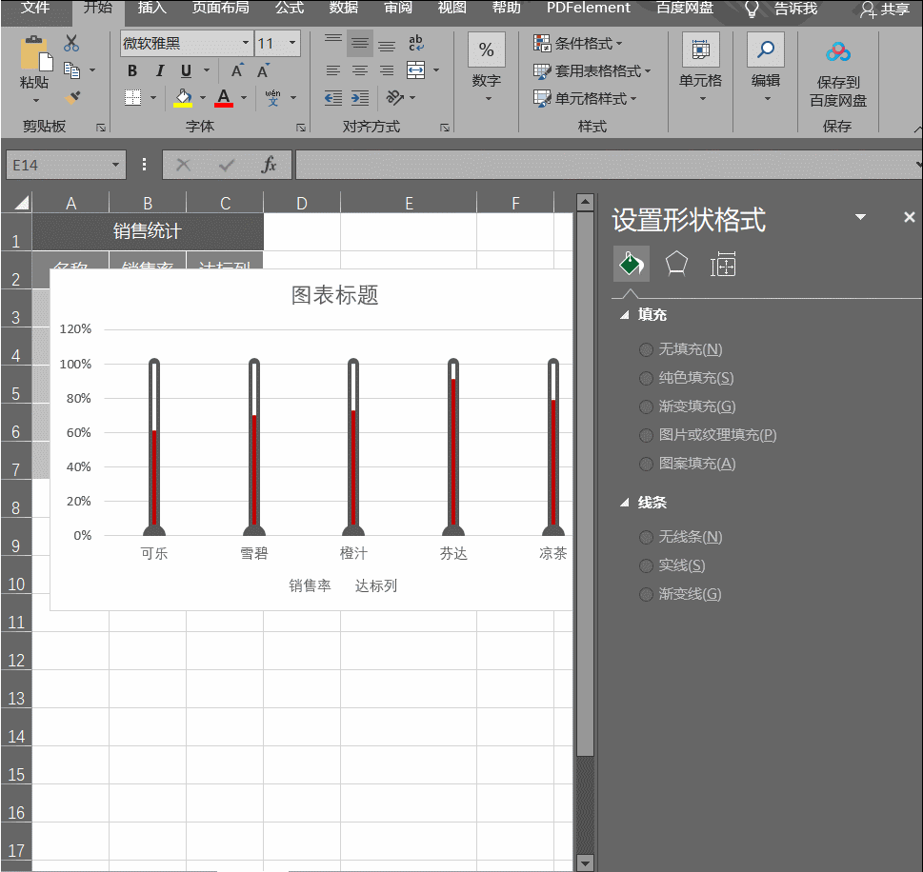Select 图案填充(A) radio option
The image size is (923, 872).
(x=646, y=465)
